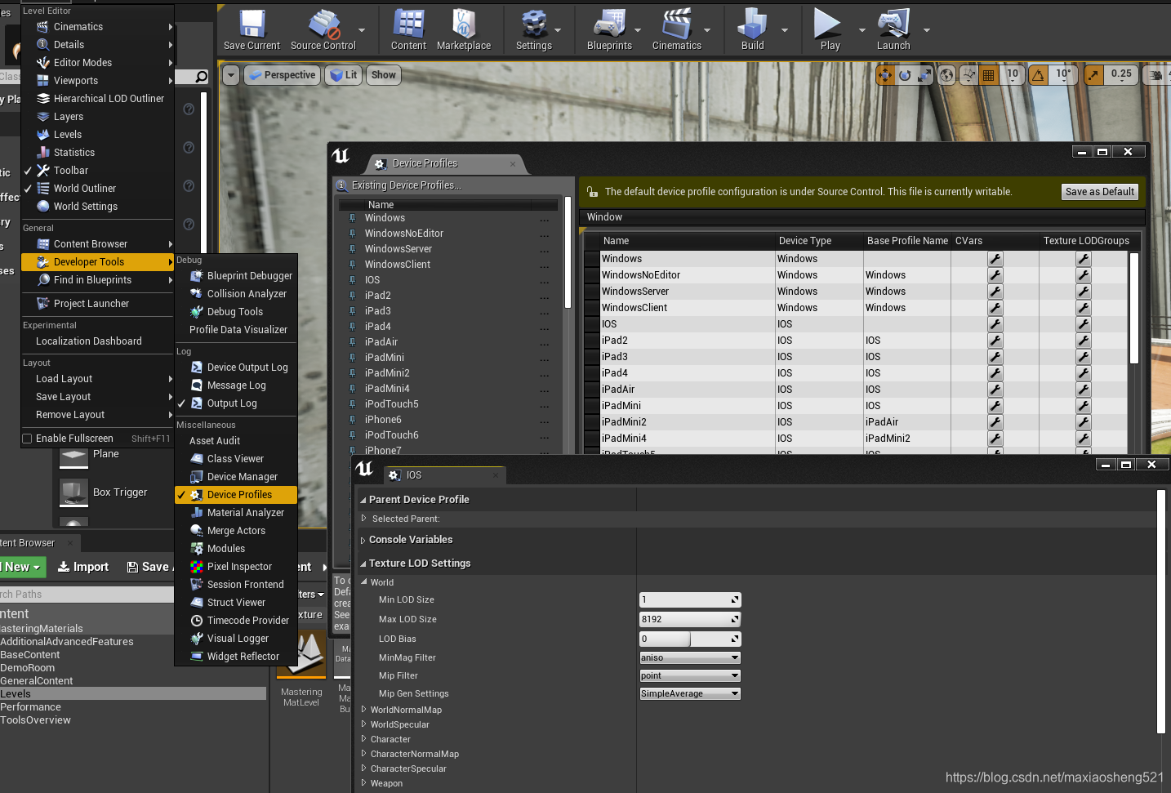Edit CVars wrench for iPad2 row
This screenshot has height=793, width=1171.
pos(995,341)
